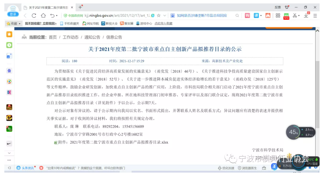Open the browser hamburger main menu
323x176 pixels.
click(315, 16)
